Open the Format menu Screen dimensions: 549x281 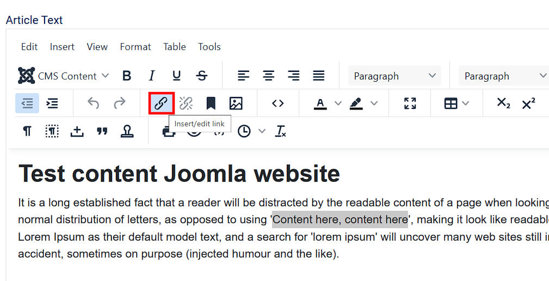pyautogui.click(x=135, y=47)
